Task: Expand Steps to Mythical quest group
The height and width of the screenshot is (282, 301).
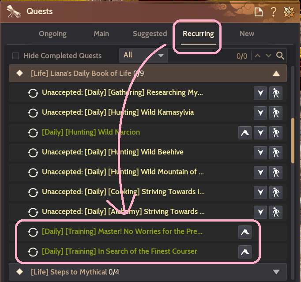Action: pyautogui.click(x=276, y=272)
